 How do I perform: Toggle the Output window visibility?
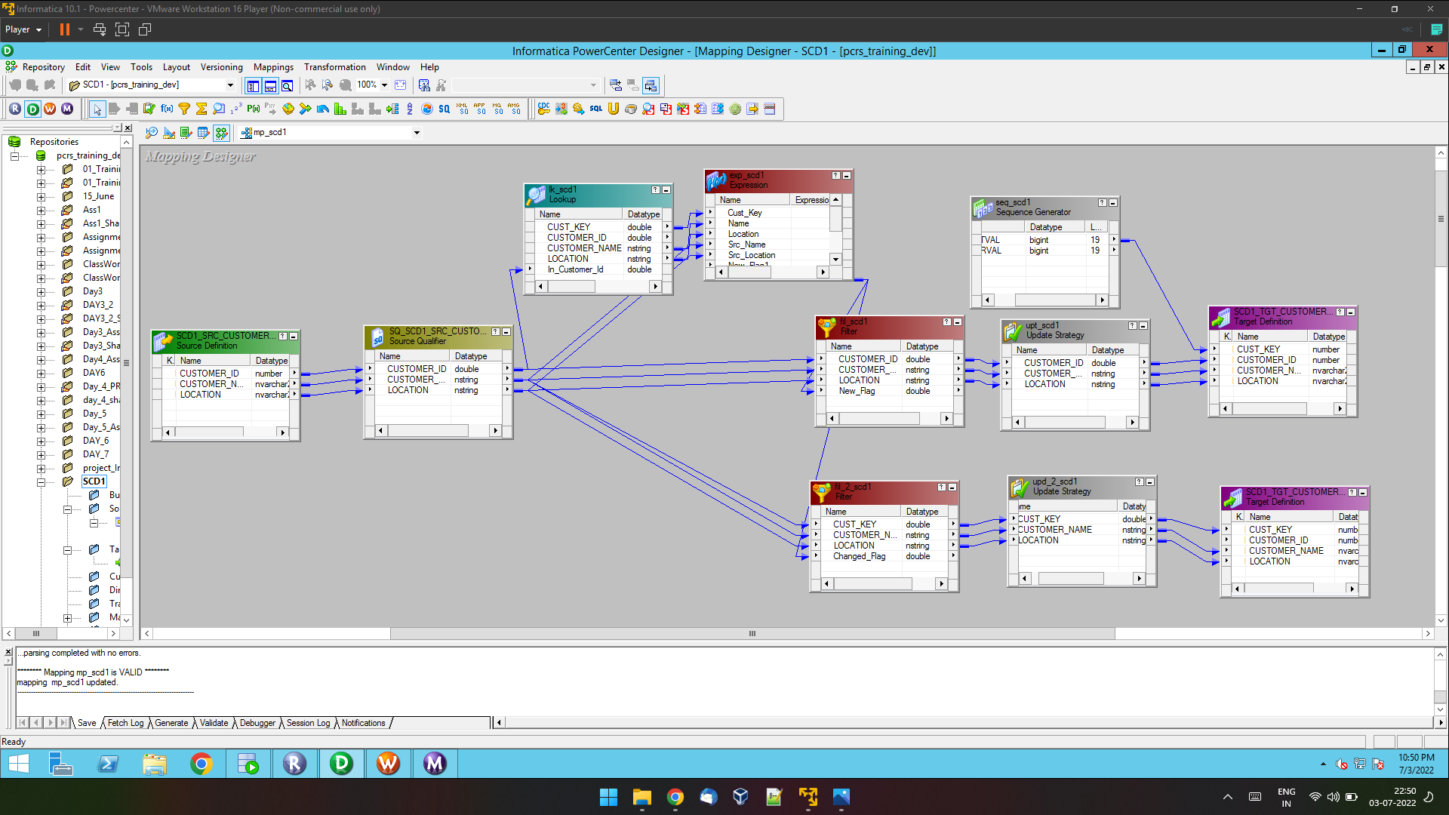270,85
